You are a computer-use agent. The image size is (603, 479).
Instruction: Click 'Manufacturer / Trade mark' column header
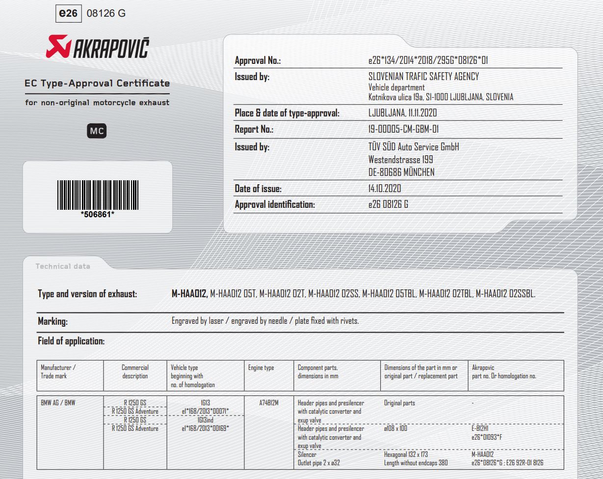pos(58,372)
